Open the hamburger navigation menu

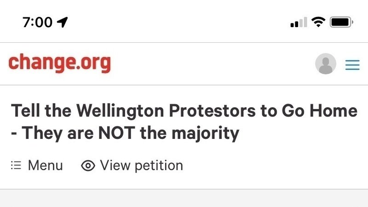(352, 65)
